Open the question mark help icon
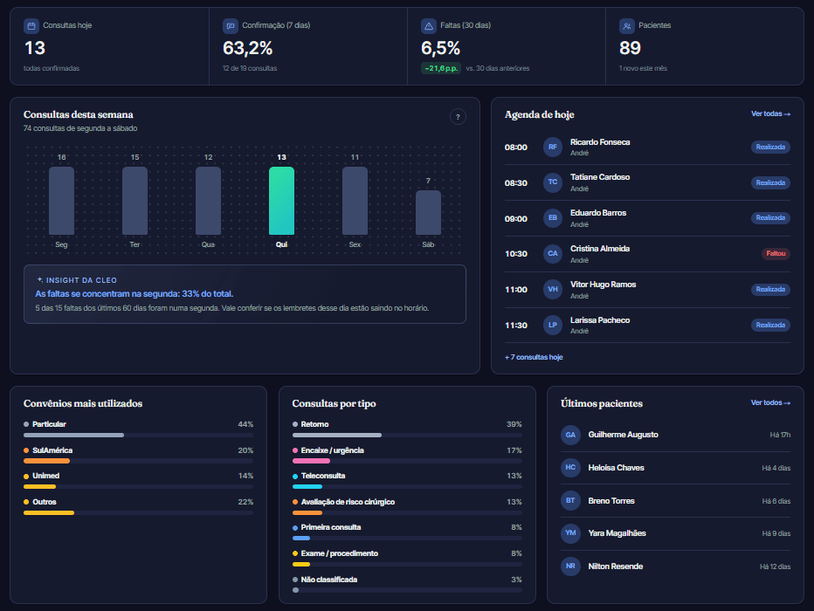The height and width of the screenshot is (611, 814). [x=458, y=117]
